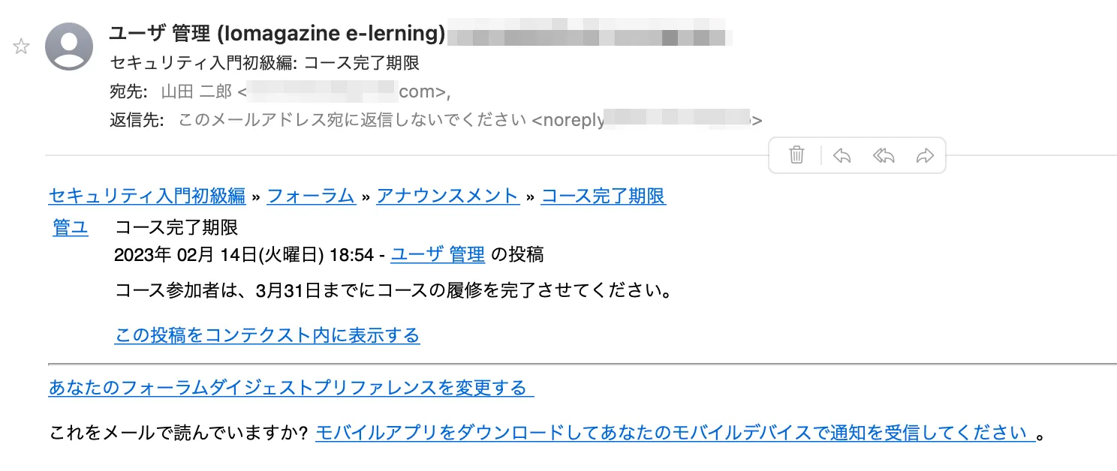Forward this email using the forward arrow icon
Image resolution: width=1117 pixels, height=471 pixels.
925,155
